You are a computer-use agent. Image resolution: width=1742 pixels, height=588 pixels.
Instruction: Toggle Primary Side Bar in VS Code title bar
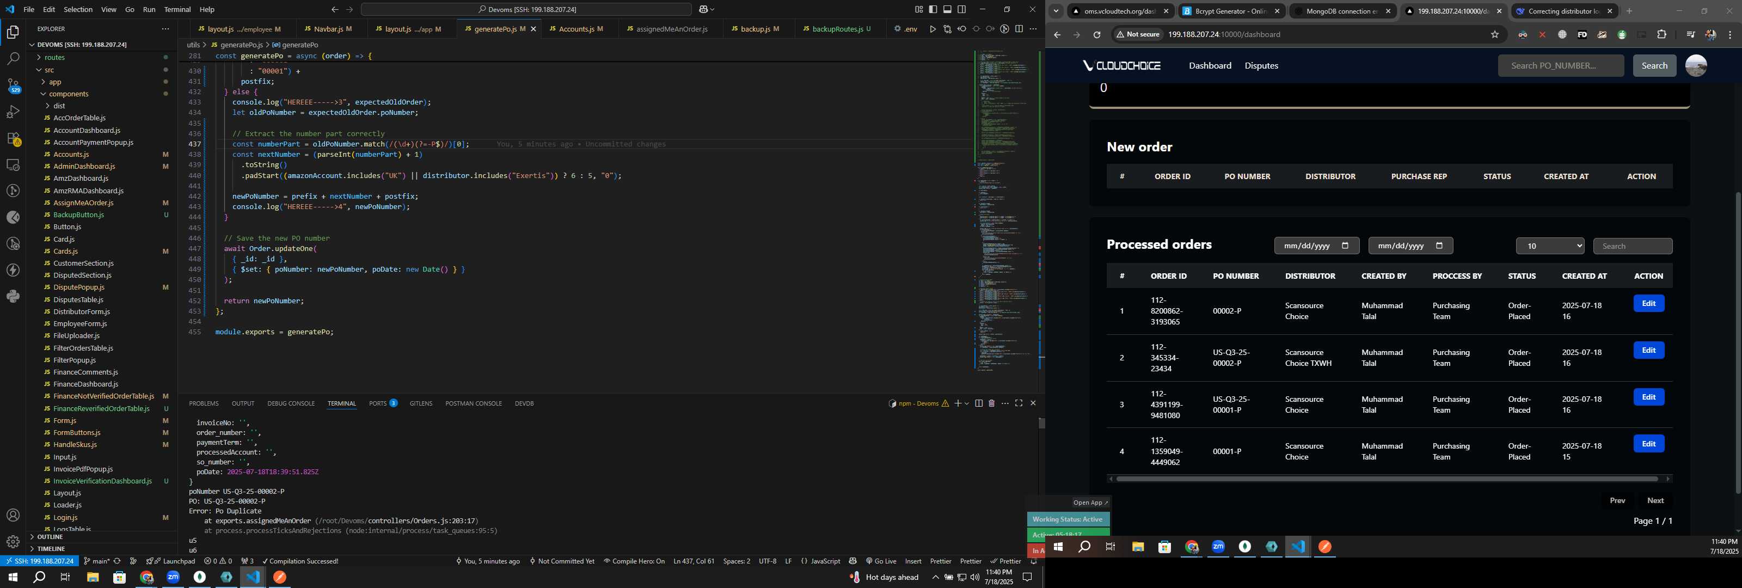tap(933, 9)
